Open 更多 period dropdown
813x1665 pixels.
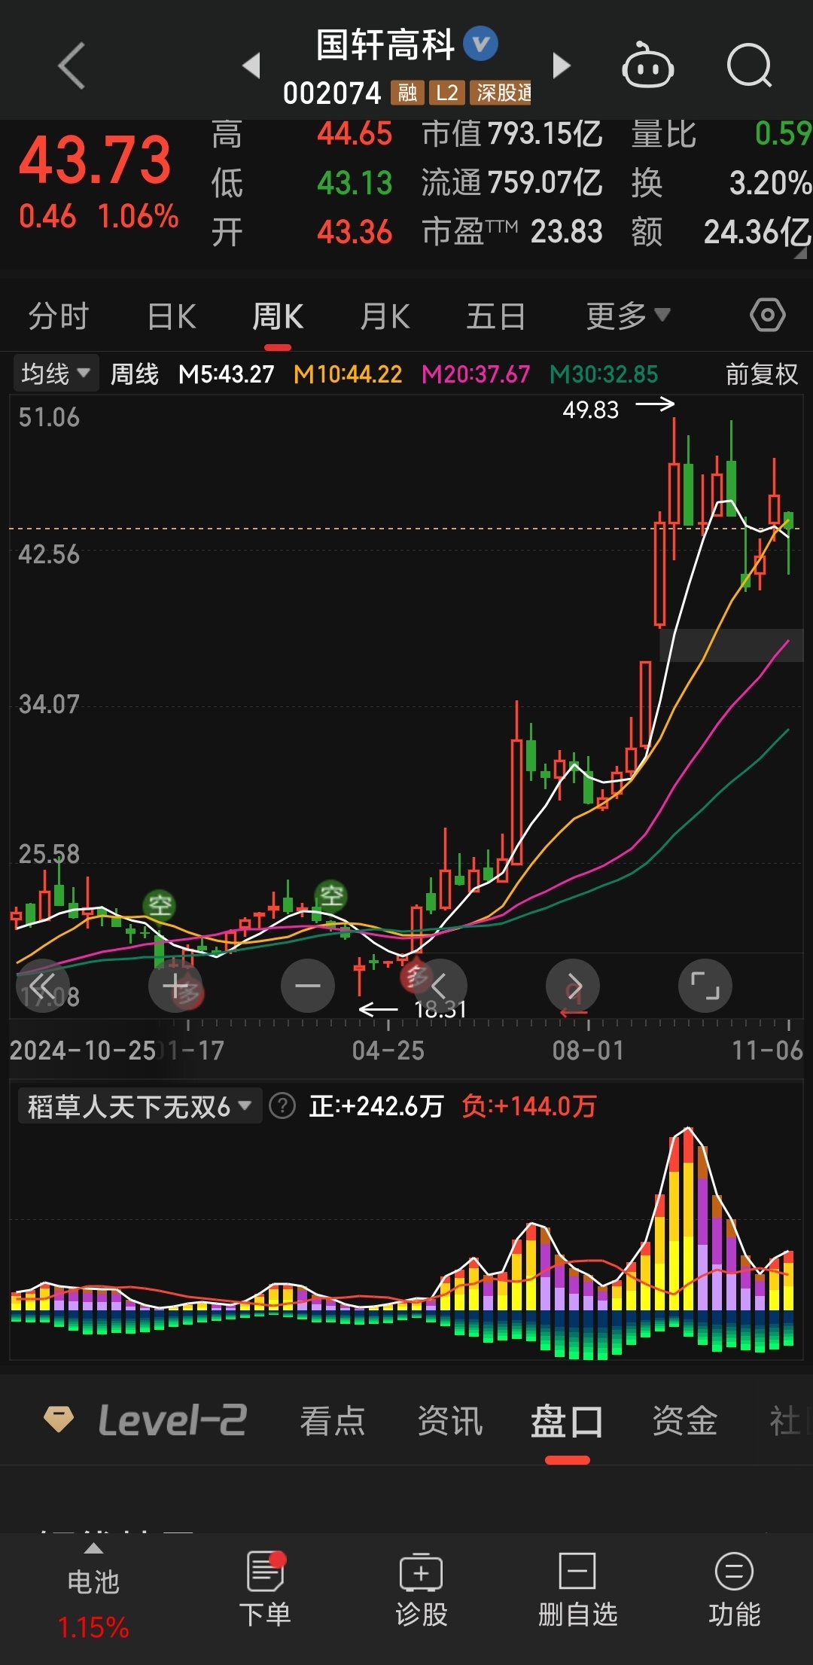(628, 316)
